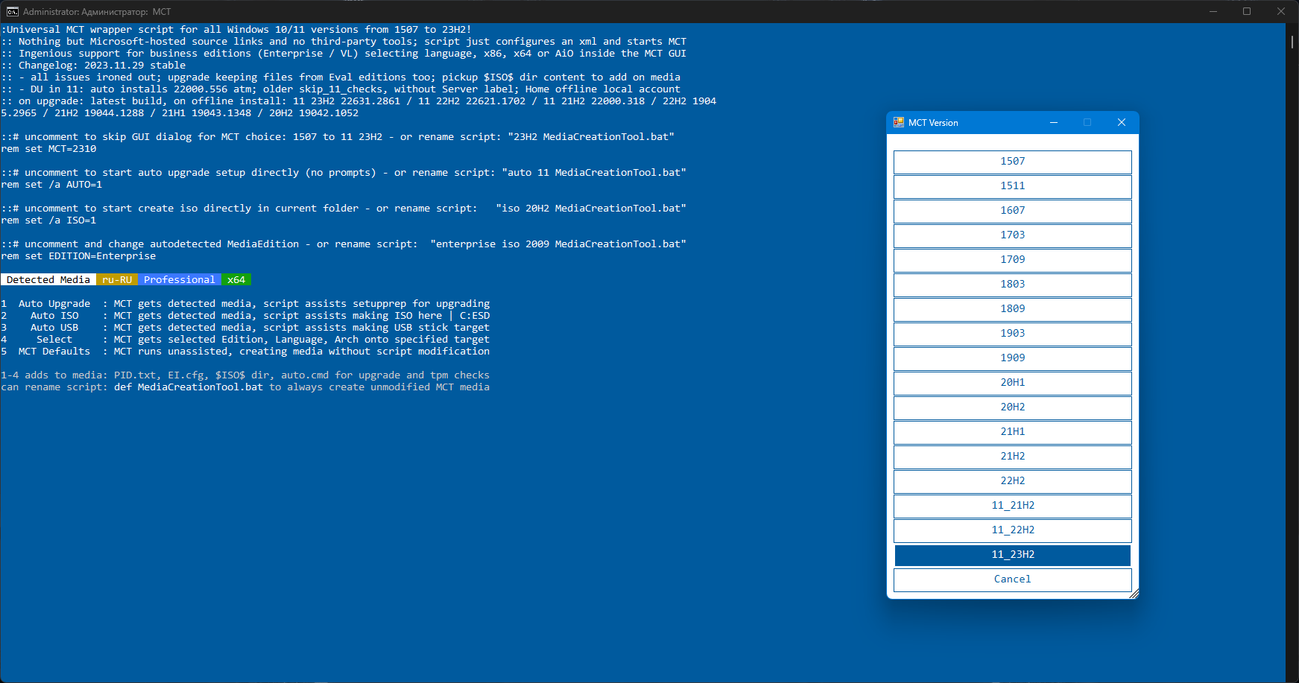
Task: Select the 21H1 option
Action: coord(1012,432)
